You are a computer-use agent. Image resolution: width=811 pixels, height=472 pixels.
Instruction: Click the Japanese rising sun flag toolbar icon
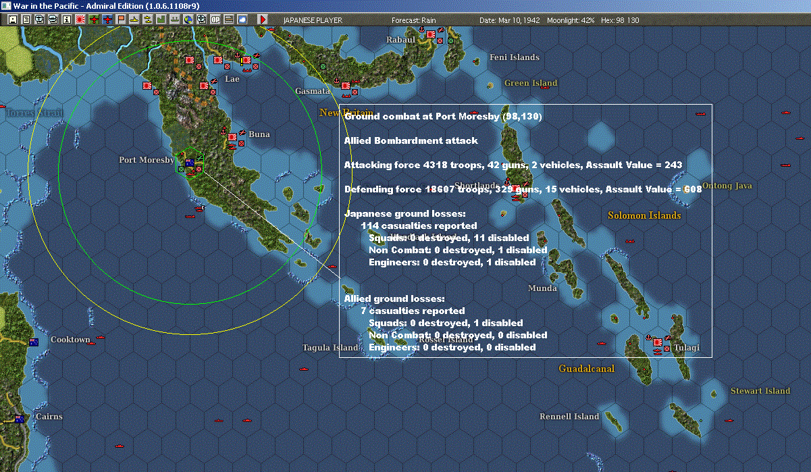click(x=80, y=20)
